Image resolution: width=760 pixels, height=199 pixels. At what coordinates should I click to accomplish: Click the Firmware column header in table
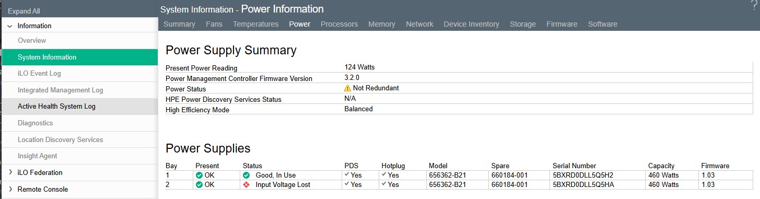[715, 166]
